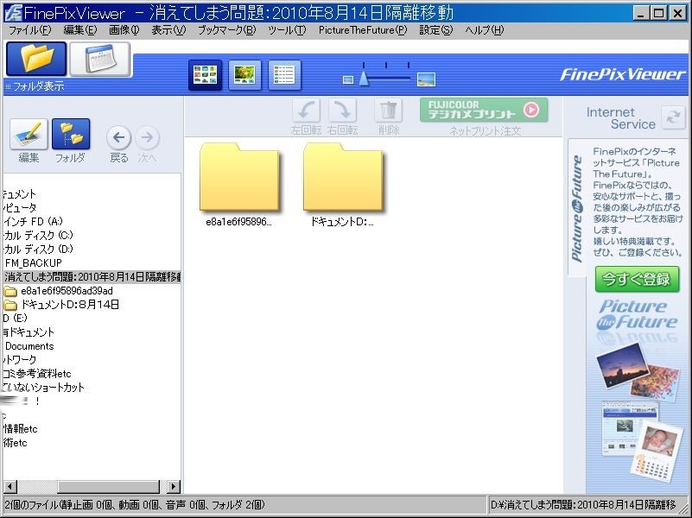Viewport: 692px width, 518px height.
Task: Rotate left with the 左回転 icon
Action: click(x=306, y=111)
